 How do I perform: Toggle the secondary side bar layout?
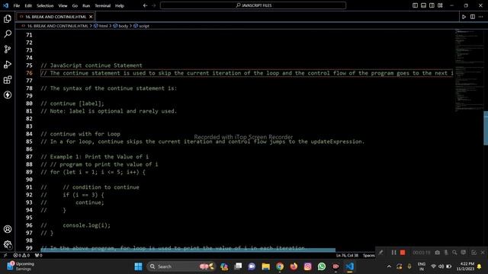pyautogui.click(x=432, y=5)
